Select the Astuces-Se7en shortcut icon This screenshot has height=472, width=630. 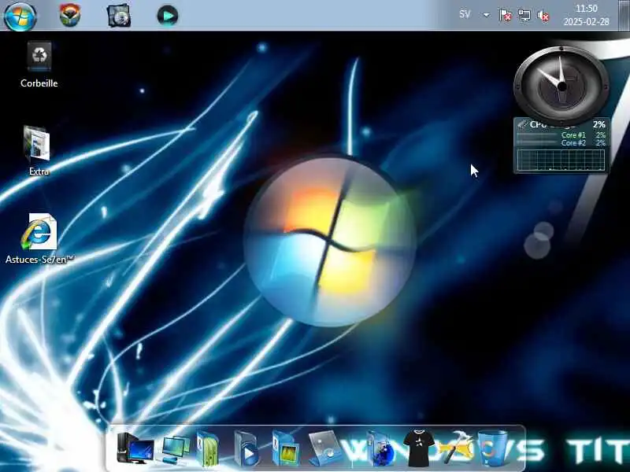[x=39, y=238]
